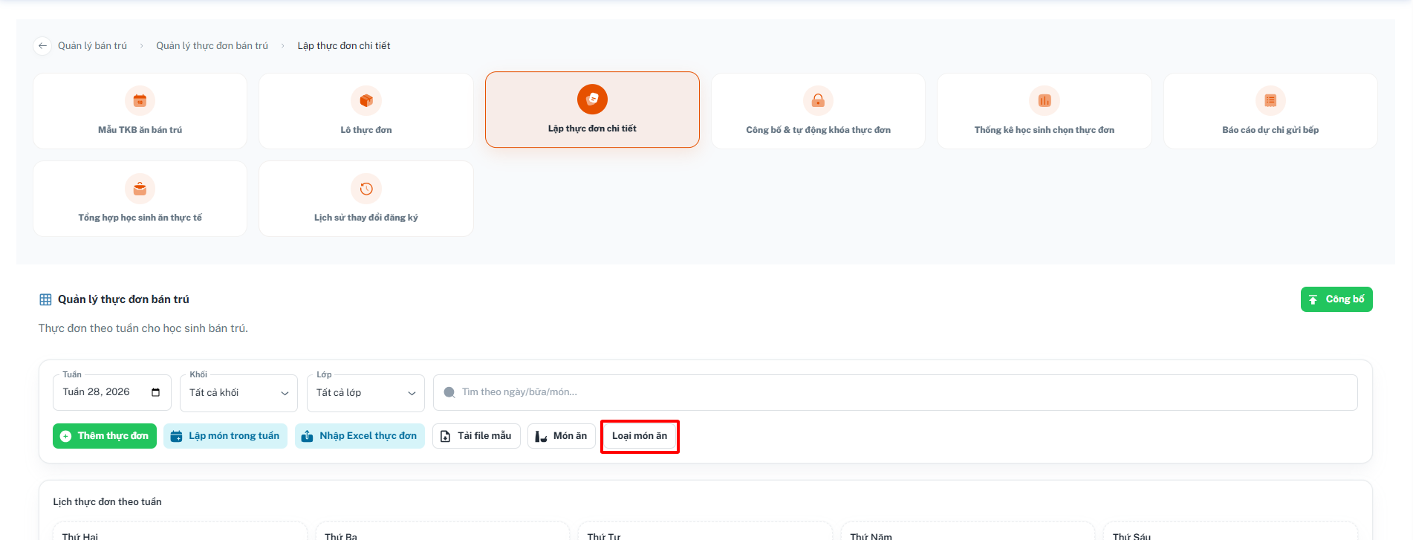Open the Thống kê học sinh chart icon
This screenshot has width=1413, height=540.
[1045, 100]
